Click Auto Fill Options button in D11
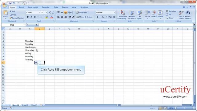The height and width of the screenshot is (111, 197). pyautogui.click(x=36, y=63)
